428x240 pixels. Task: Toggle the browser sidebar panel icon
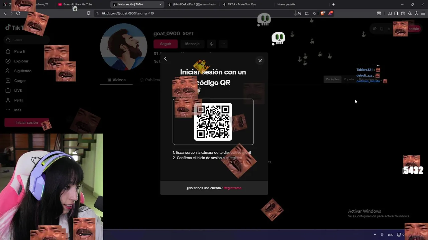396,13
